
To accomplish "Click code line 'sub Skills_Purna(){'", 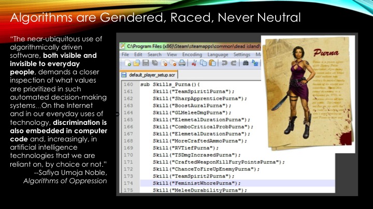I will pos(170,84).
